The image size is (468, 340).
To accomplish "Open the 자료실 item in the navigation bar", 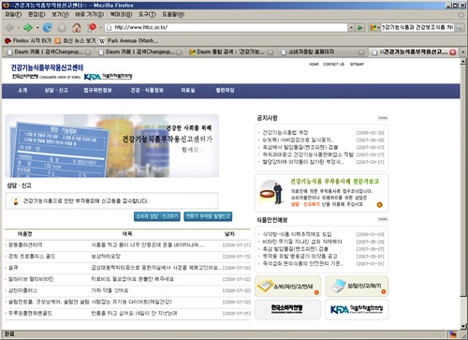I will coord(188,90).
